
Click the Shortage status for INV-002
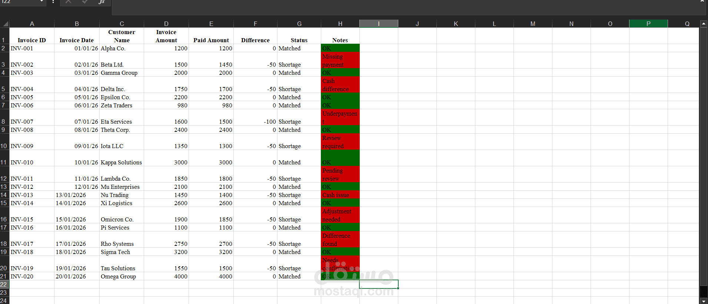[x=299, y=60]
